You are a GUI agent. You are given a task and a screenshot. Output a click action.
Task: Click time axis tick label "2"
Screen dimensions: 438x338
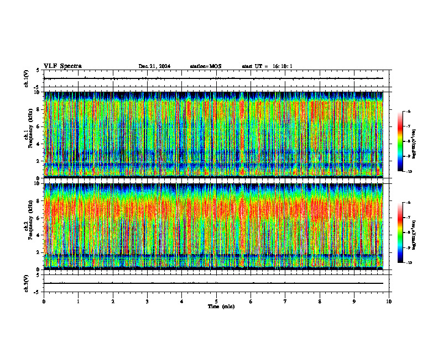[113, 302]
